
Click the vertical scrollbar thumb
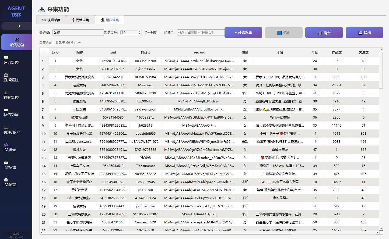(381, 70)
